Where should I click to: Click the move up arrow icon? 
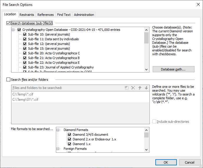pyautogui.click(x=140, y=88)
